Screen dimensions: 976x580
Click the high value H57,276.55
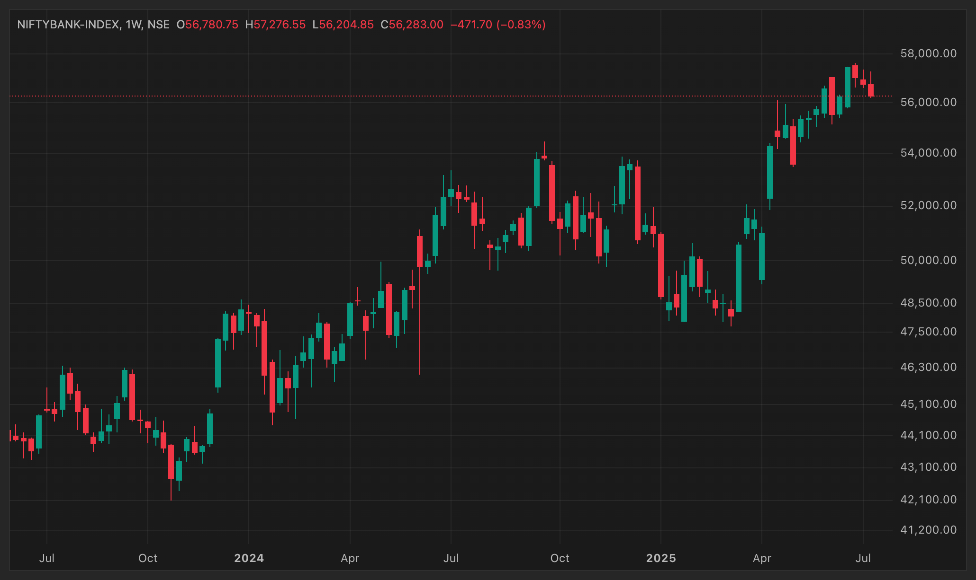coord(275,25)
